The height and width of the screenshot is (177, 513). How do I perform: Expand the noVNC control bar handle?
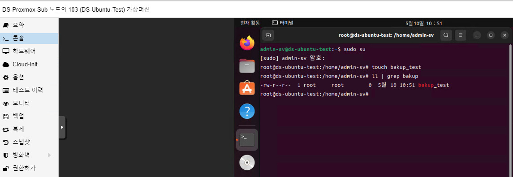[62, 127]
